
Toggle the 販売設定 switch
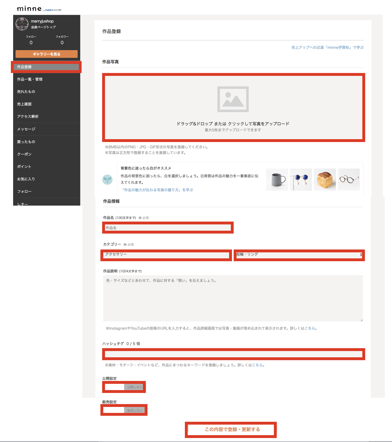124,410
